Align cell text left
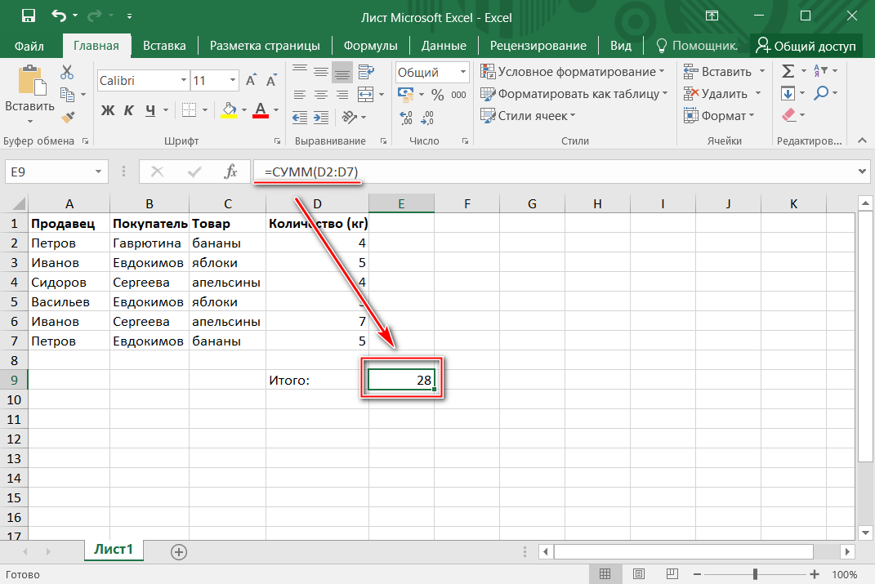 click(x=300, y=94)
